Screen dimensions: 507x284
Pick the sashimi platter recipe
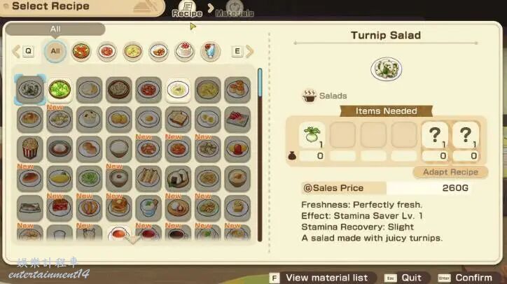coord(237,119)
